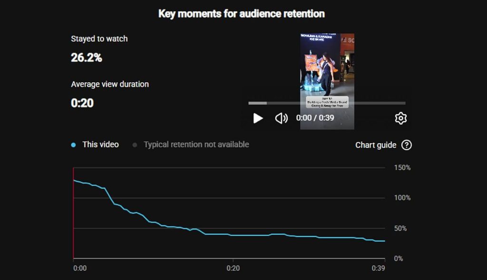Viewport: 487px width, 280px height.
Task: Click the 0:00 label on the time axis
Action: 80,268
